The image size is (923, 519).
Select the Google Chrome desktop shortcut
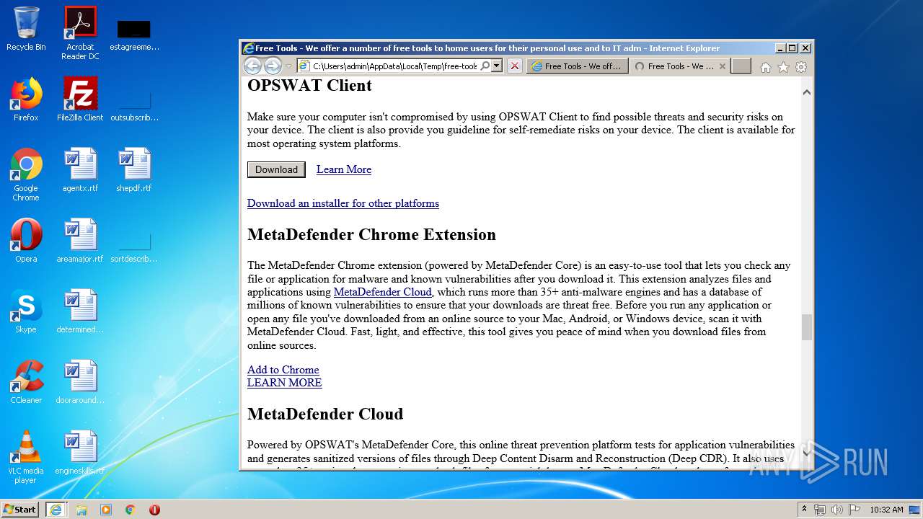pos(26,175)
